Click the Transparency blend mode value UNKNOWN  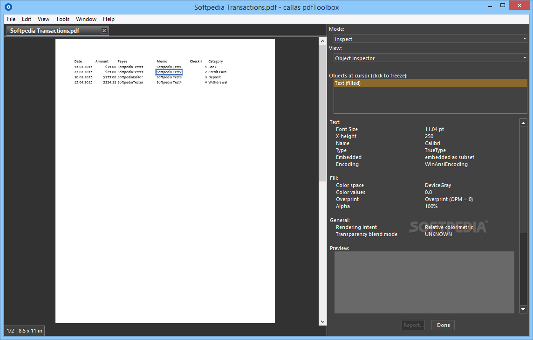point(438,235)
